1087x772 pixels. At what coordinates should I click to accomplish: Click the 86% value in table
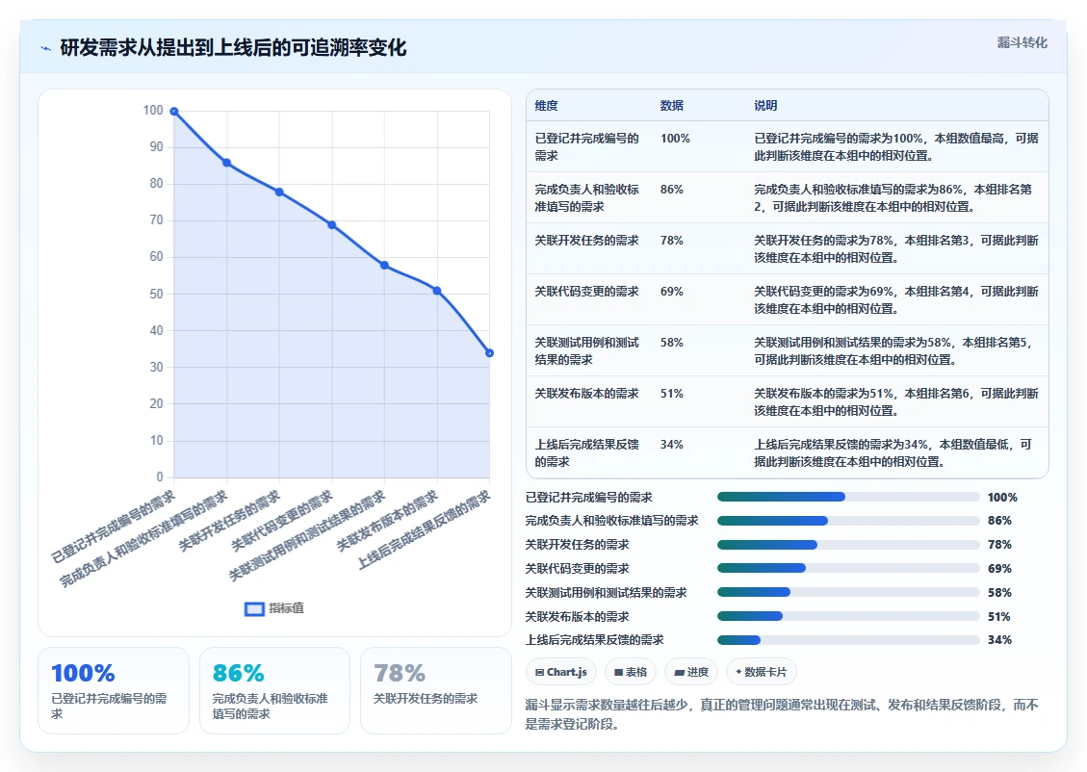[672, 190]
